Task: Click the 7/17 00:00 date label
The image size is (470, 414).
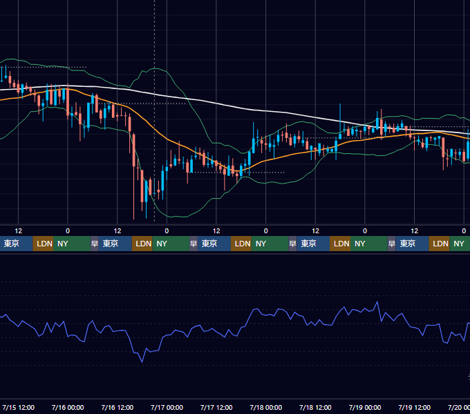Action: pyautogui.click(x=167, y=407)
